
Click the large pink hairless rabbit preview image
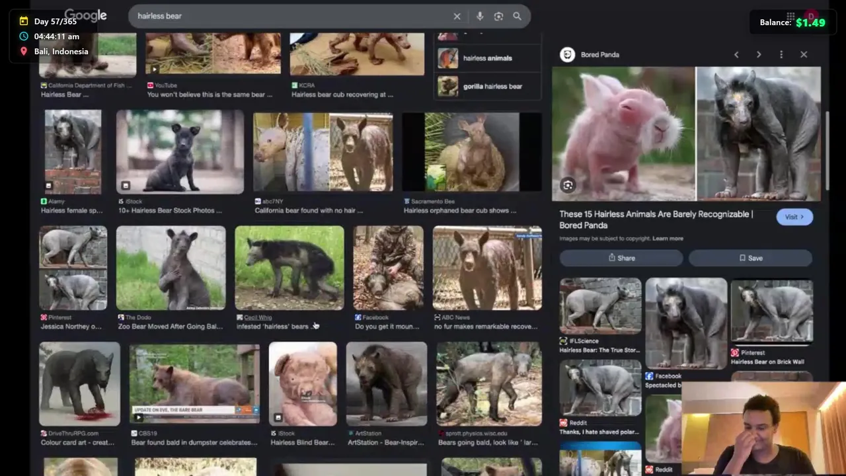(623, 133)
